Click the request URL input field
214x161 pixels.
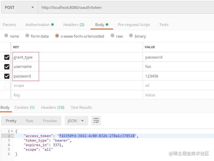[126, 8]
